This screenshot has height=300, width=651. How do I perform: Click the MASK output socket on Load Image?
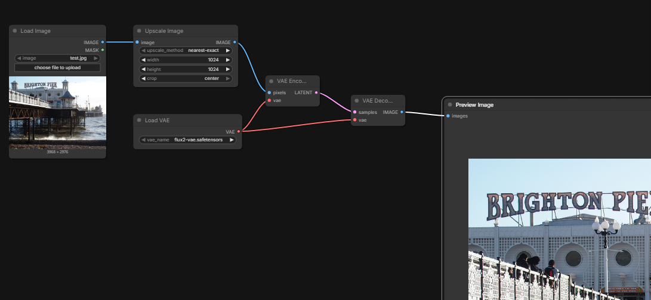(x=103, y=50)
